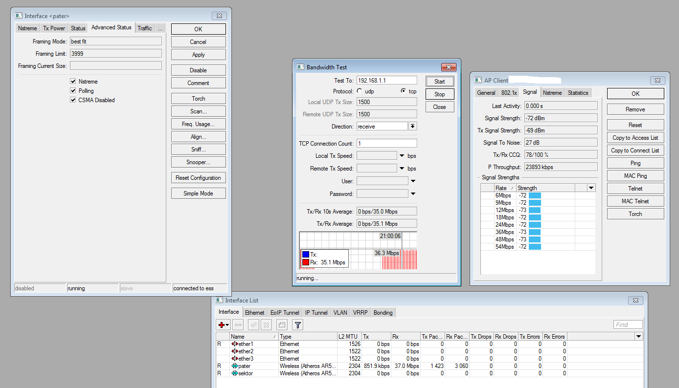Click the 12Mbps row in Signal Strengths
The height and width of the screenshot is (388, 679).
(x=538, y=210)
